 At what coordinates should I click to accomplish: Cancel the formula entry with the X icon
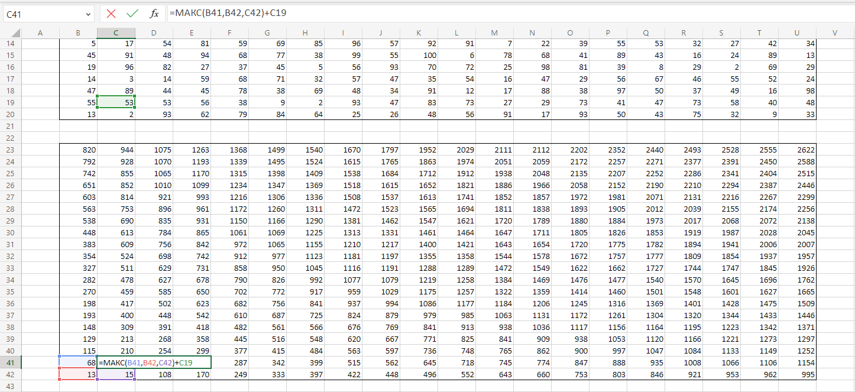(x=111, y=13)
